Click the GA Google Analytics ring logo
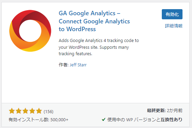 [x=30, y=31]
